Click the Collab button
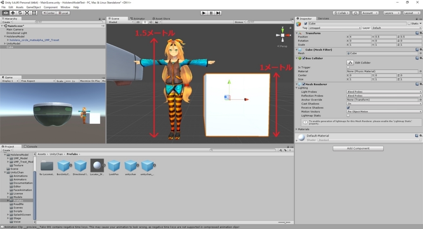 pos(341,13)
